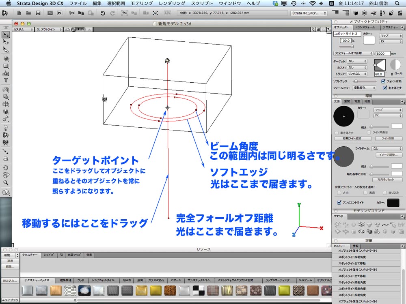Open the トラック リンクなし dropdown

[x=357, y=74]
